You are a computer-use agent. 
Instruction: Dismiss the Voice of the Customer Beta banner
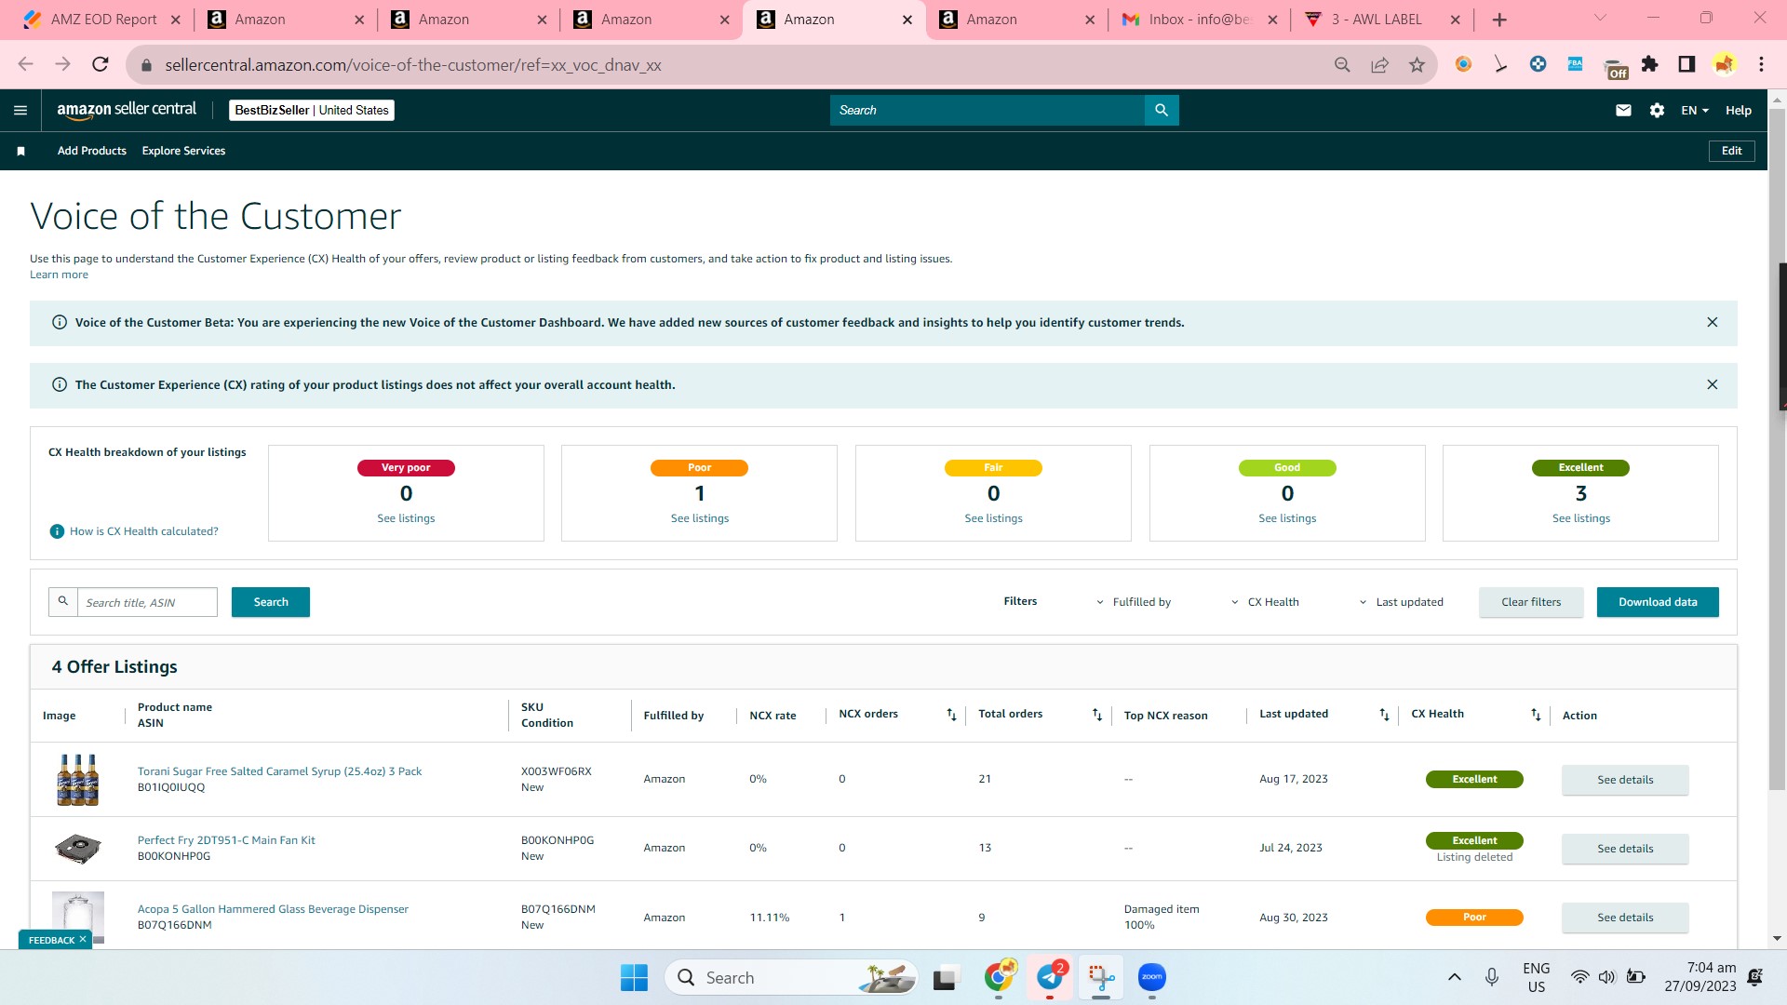coord(1712,322)
